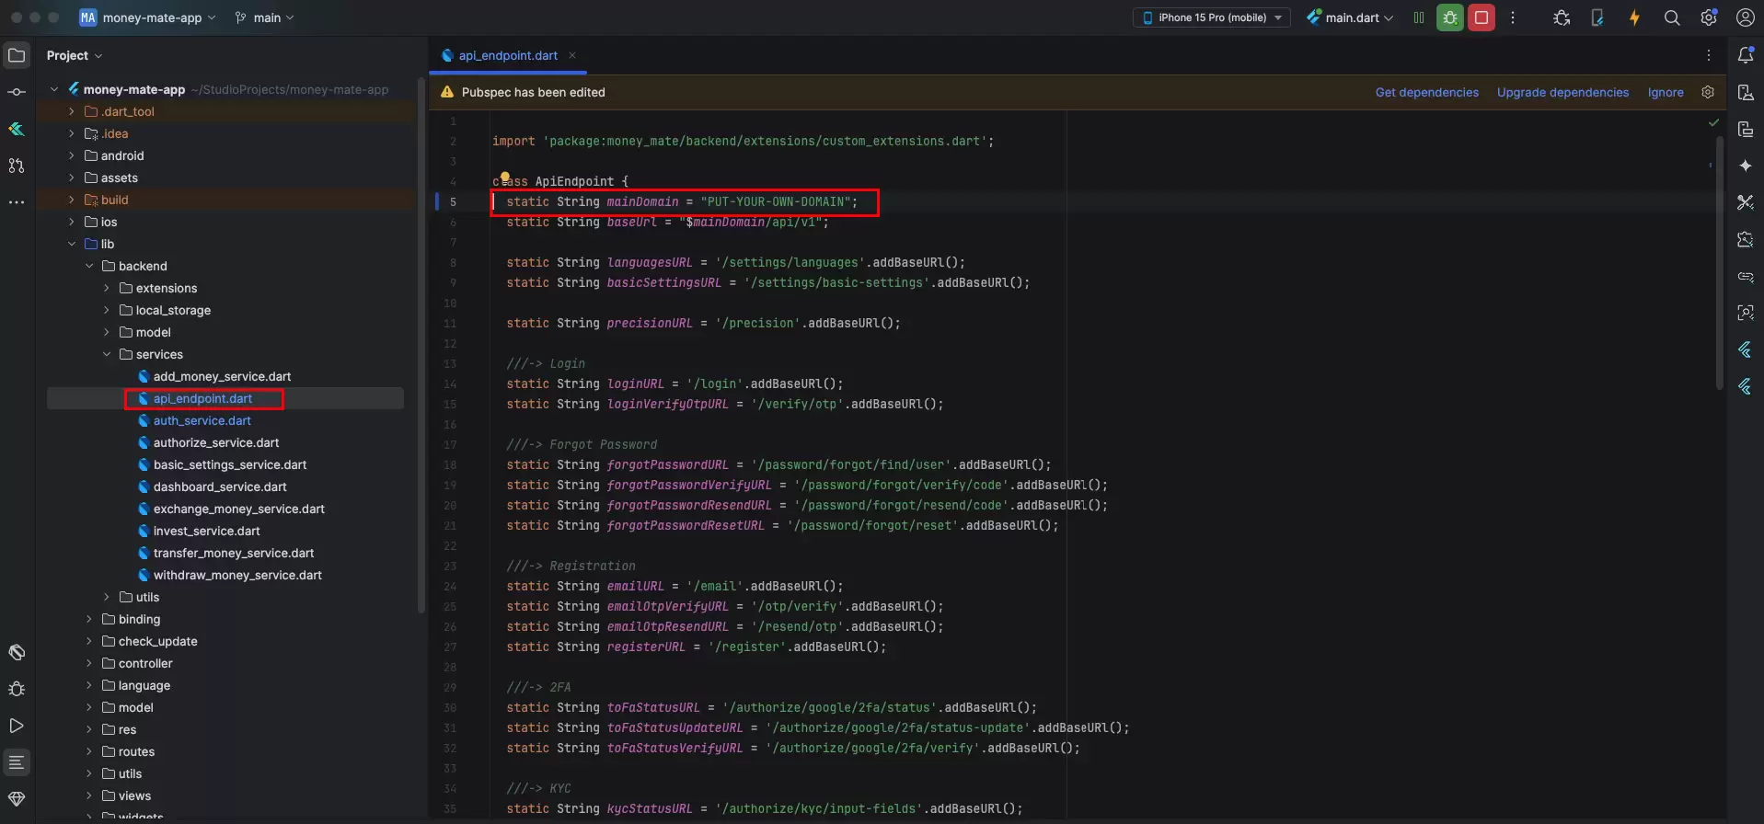The height and width of the screenshot is (824, 1764).
Task: Place cursor in mainDomain string on line 5
Action: tap(778, 201)
